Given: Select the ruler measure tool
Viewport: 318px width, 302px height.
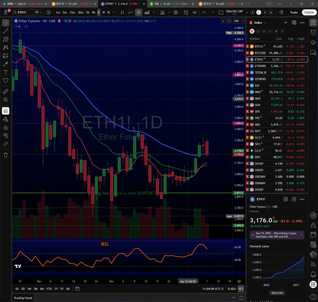Looking at the screenshot, I should (6, 92).
